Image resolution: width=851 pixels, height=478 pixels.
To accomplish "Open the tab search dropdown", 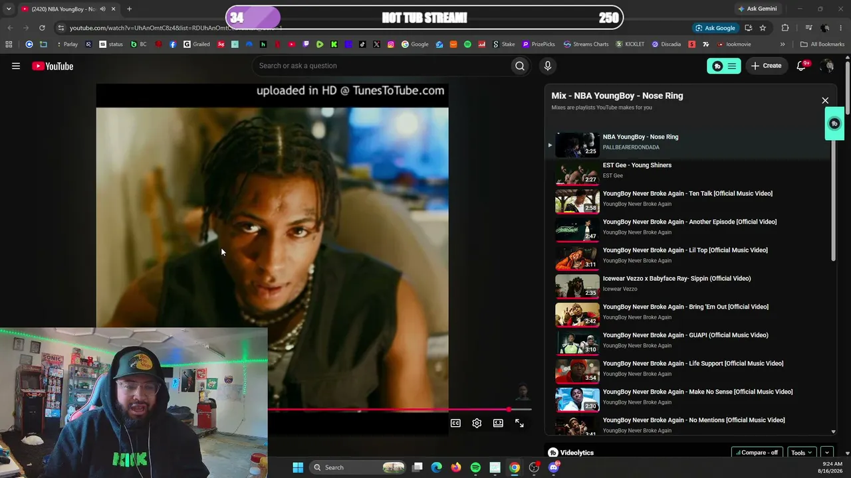I will point(9,9).
